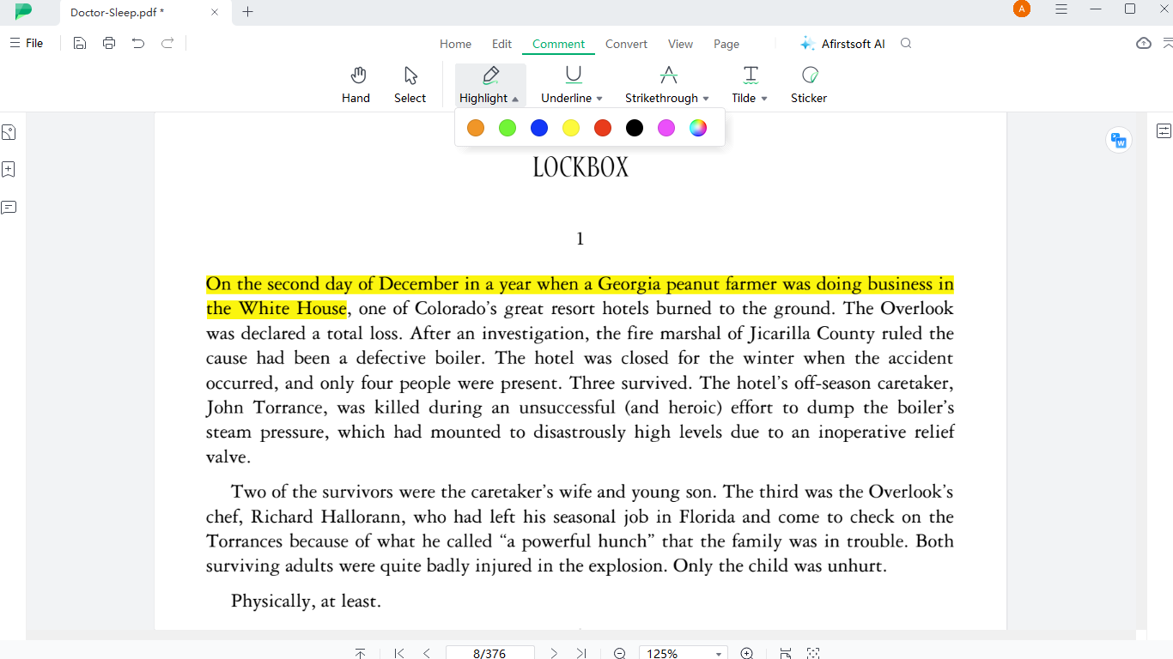Open Afirstsoft AI assistant
Image resolution: width=1173 pixels, height=659 pixels.
point(842,44)
